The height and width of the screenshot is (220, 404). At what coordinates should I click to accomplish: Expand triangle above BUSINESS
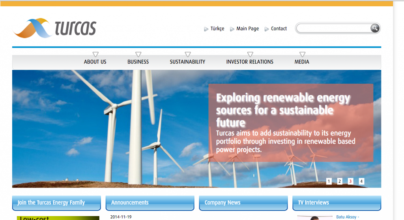click(x=138, y=54)
